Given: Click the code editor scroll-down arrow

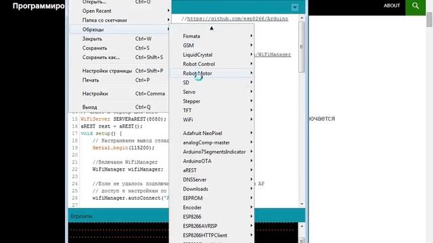Looking at the screenshot, I should click(x=302, y=204).
